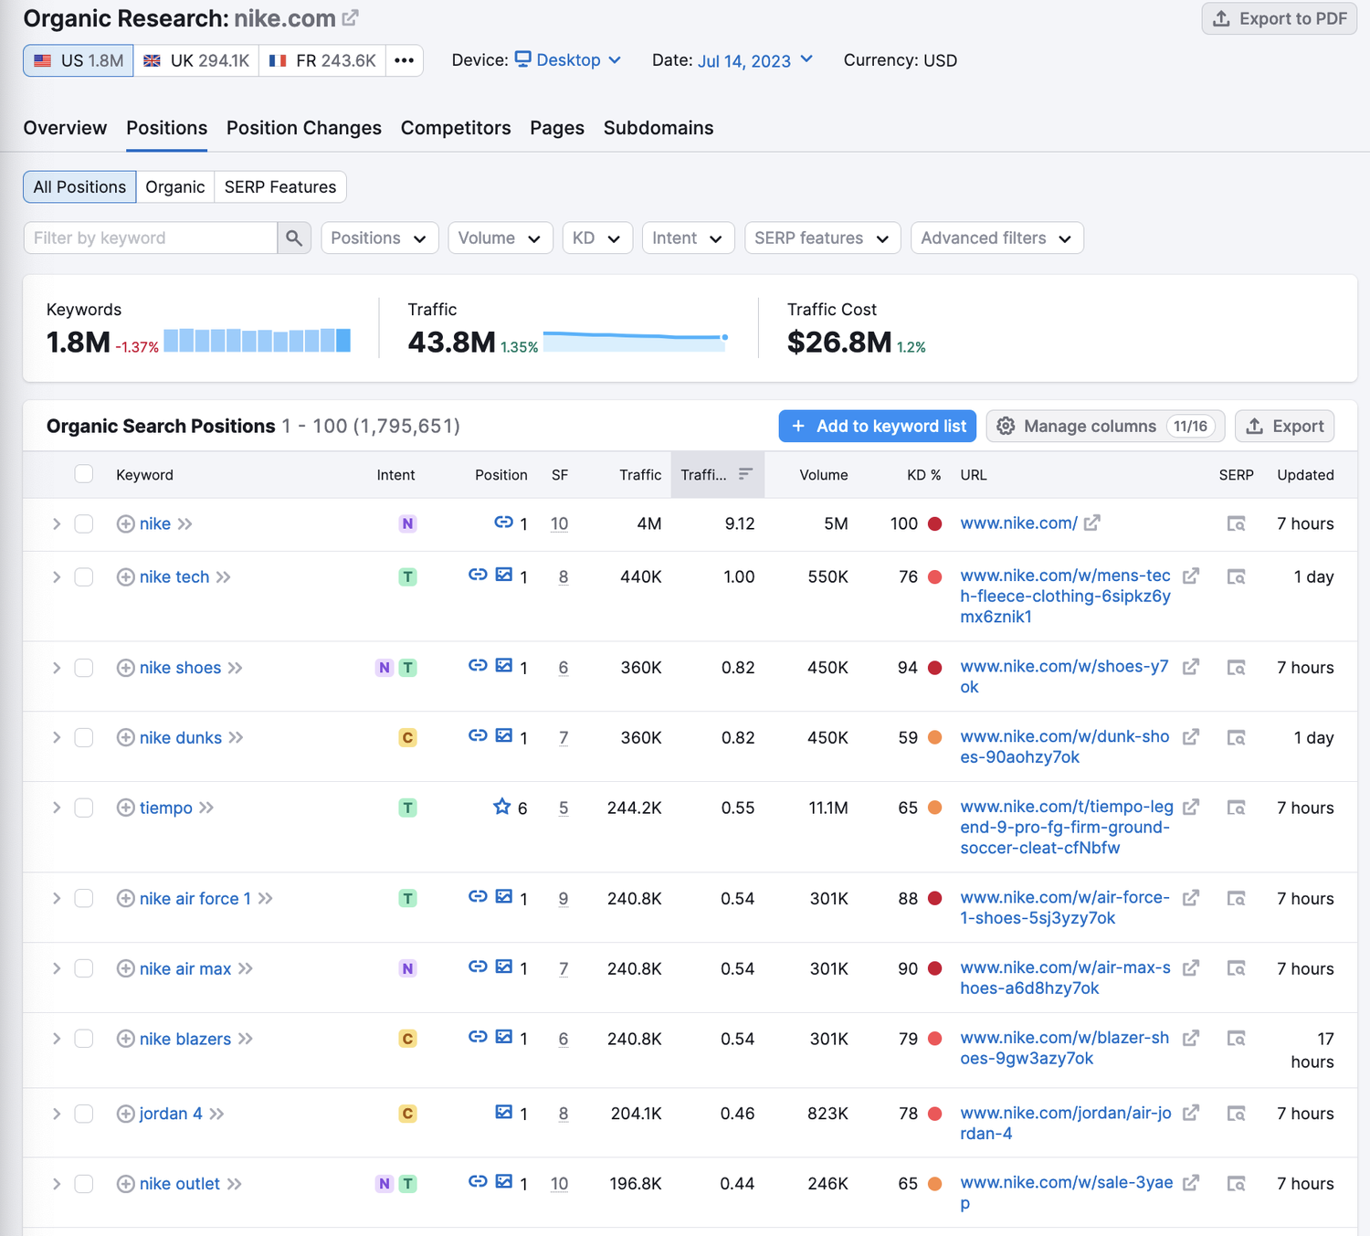Viewport: 1370px width, 1236px height.
Task: Add 'jordan 4' keyword with plus icon
Action: pos(126,1114)
